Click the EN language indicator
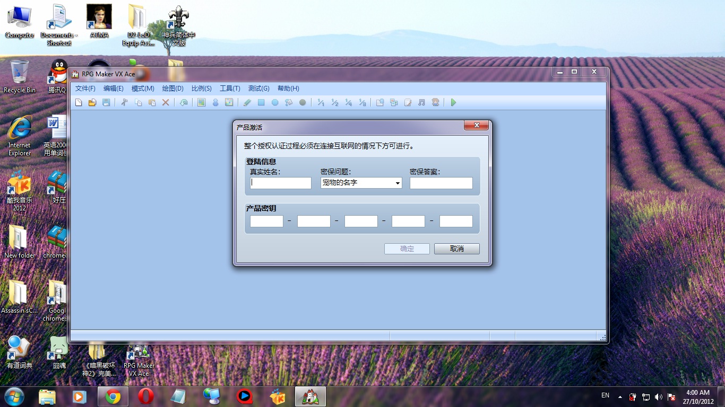Viewport: 725px width, 407px height. (x=605, y=395)
